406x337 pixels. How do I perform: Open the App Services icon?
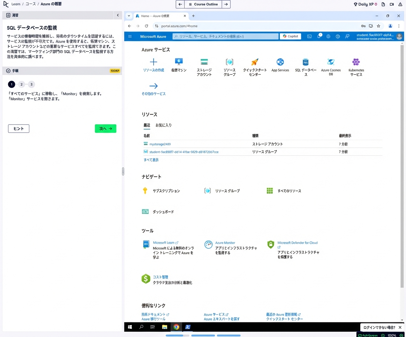[x=280, y=62]
